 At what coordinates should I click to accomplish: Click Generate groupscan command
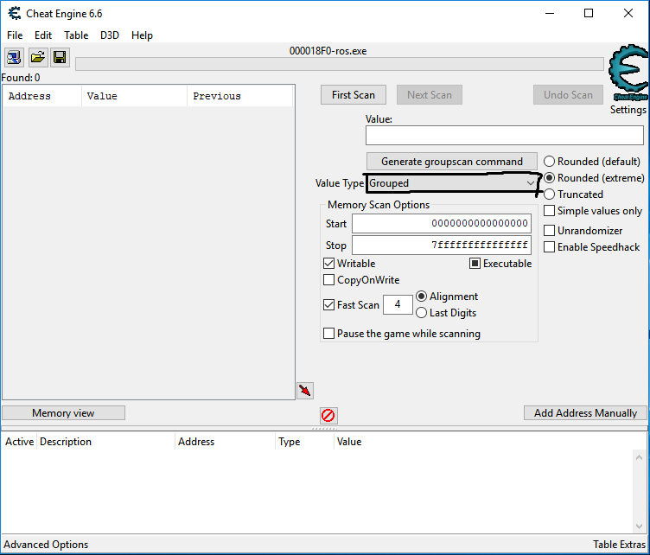(x=452, y=162)
